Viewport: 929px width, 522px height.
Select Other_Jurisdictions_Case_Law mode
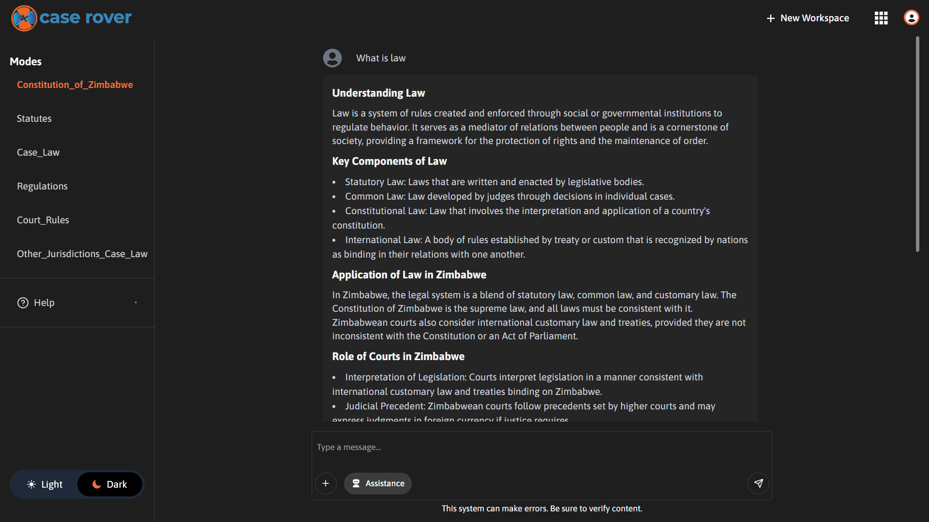click(x=82, y=254)
